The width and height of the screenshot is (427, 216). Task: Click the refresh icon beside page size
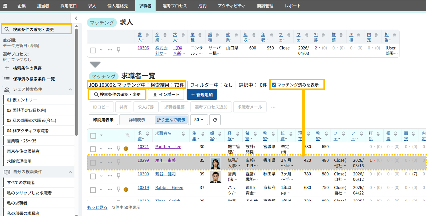[x=215, y=120]
